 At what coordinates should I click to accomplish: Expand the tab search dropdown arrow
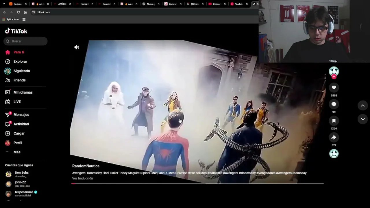click(4, 4)
